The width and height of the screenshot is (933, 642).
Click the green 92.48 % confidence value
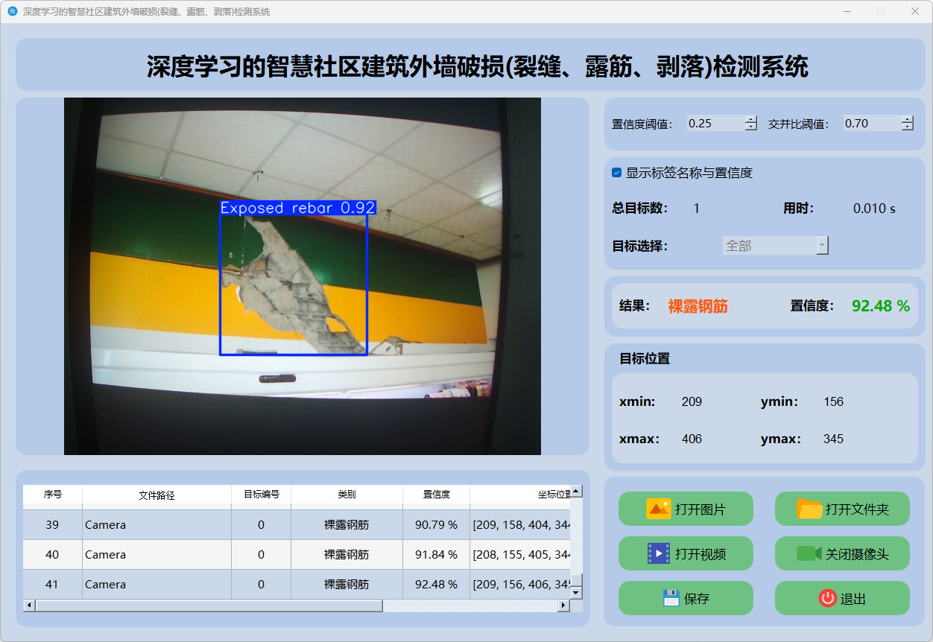pos(881,306)
